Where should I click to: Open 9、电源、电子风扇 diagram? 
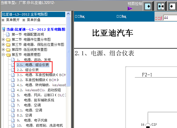tap(32, 120)
